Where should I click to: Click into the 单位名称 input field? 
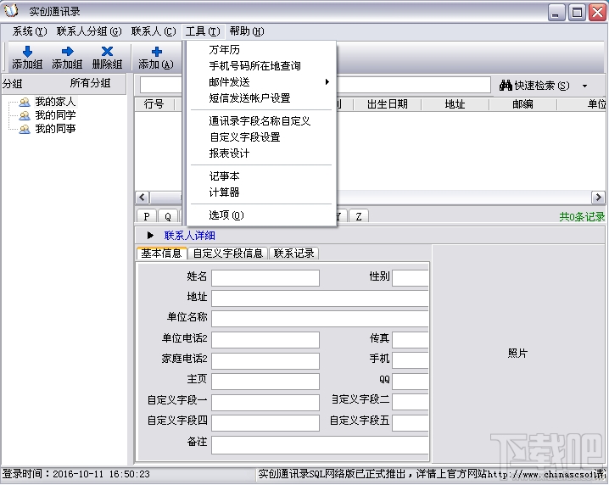point(320,319)
